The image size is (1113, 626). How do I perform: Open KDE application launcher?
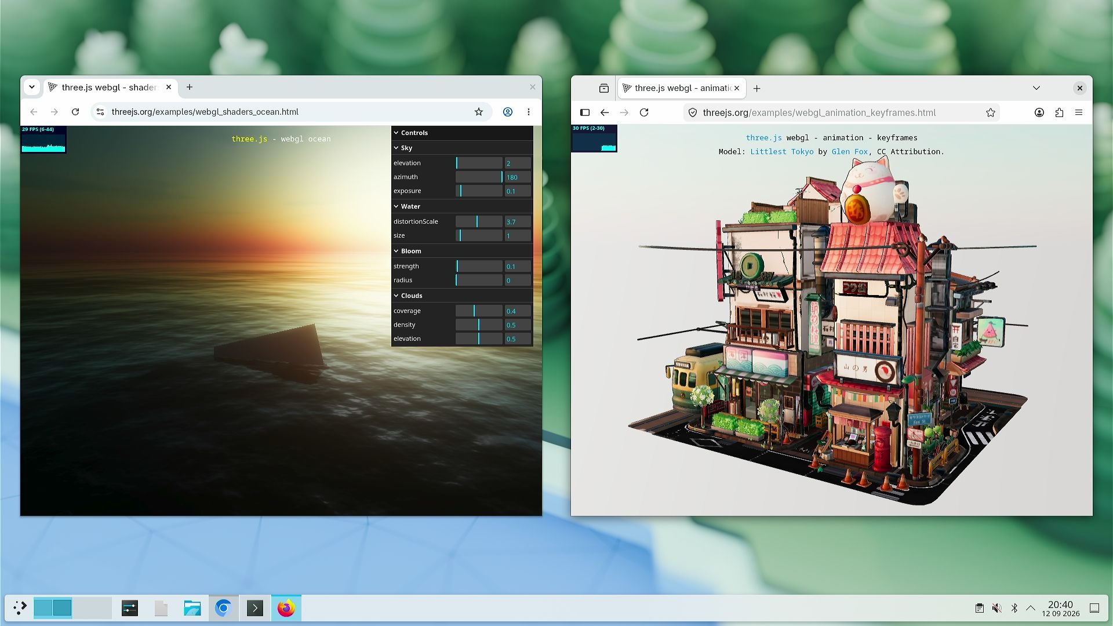click(20, 608)
